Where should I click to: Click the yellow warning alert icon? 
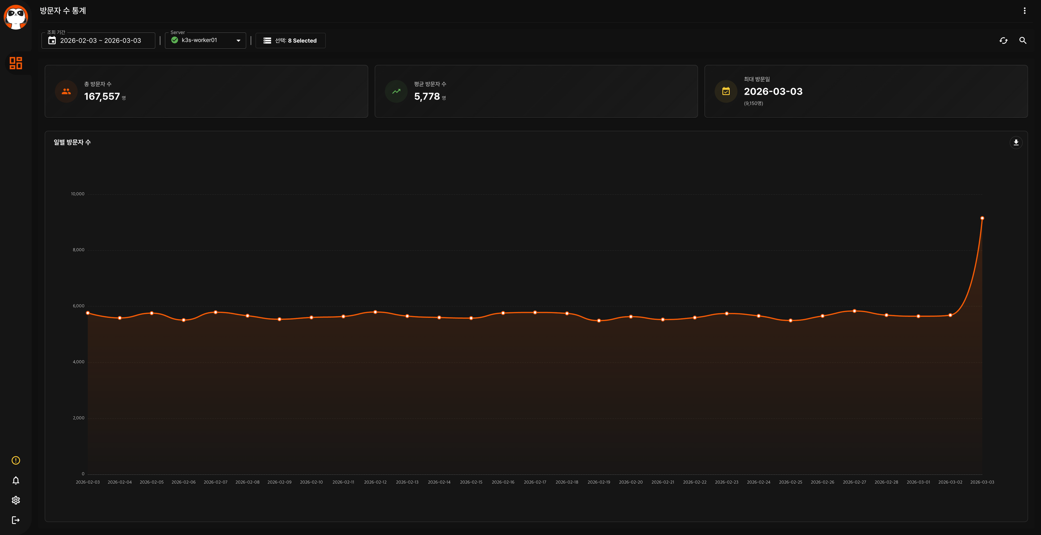16,460
